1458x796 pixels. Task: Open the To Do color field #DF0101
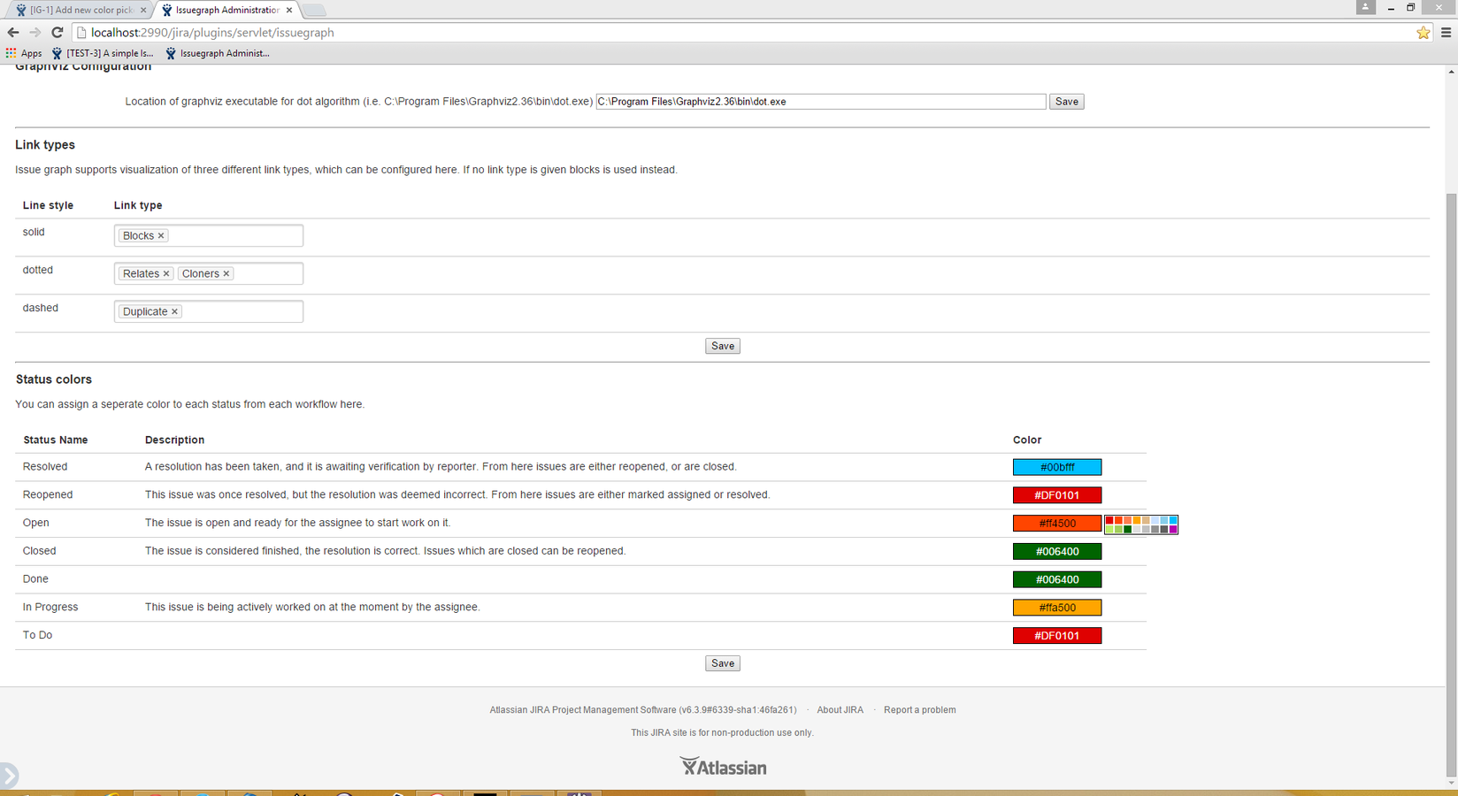pyautogui.click(x=1057, y=636)
